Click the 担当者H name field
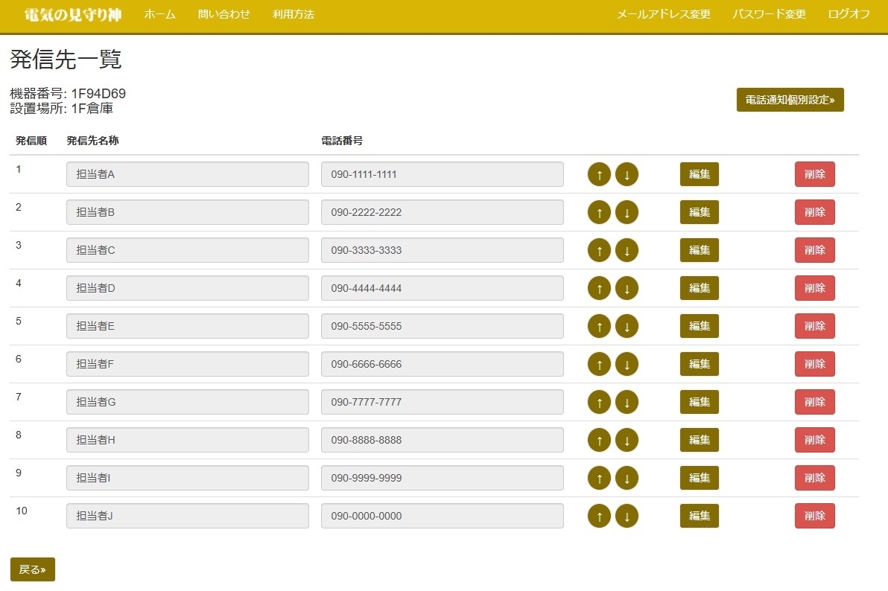The width and height of the screenshot is (888, 591). click(187, 440)
